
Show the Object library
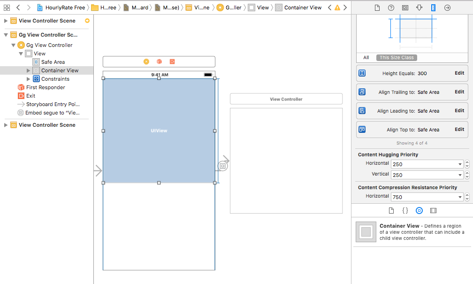point(420,211)
